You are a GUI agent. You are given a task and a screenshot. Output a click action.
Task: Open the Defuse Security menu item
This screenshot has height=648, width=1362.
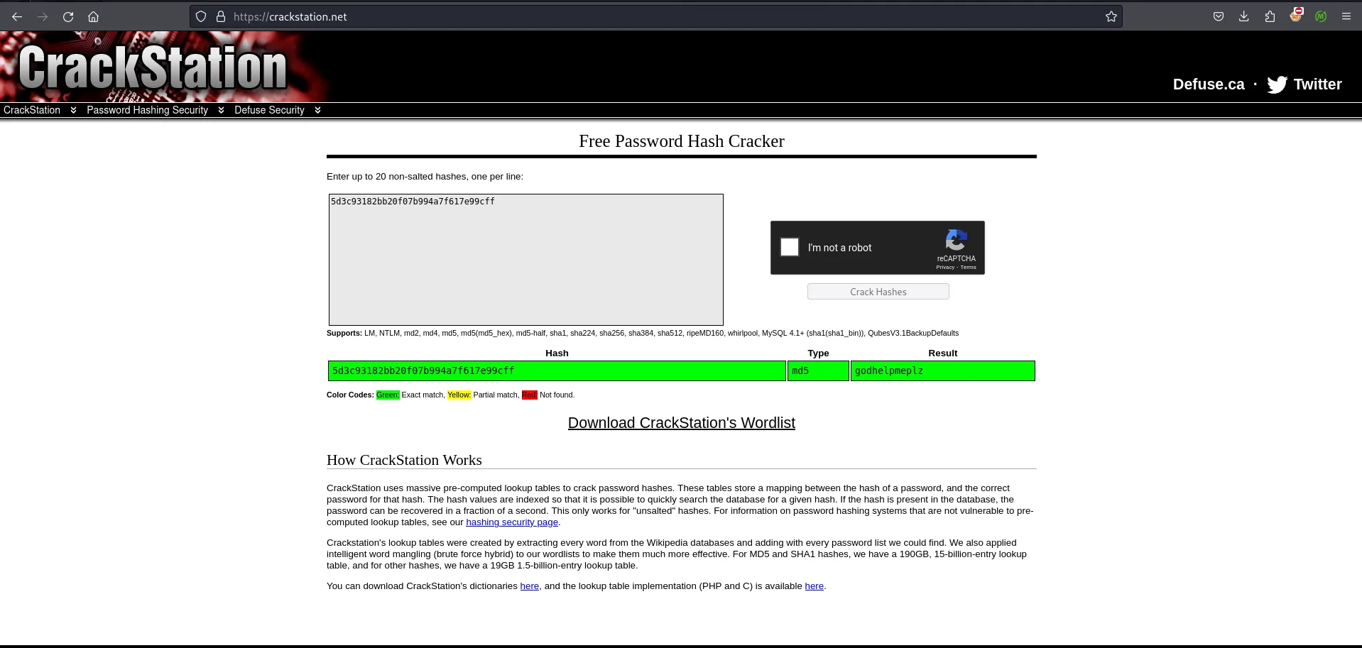[x=269, y=110]
